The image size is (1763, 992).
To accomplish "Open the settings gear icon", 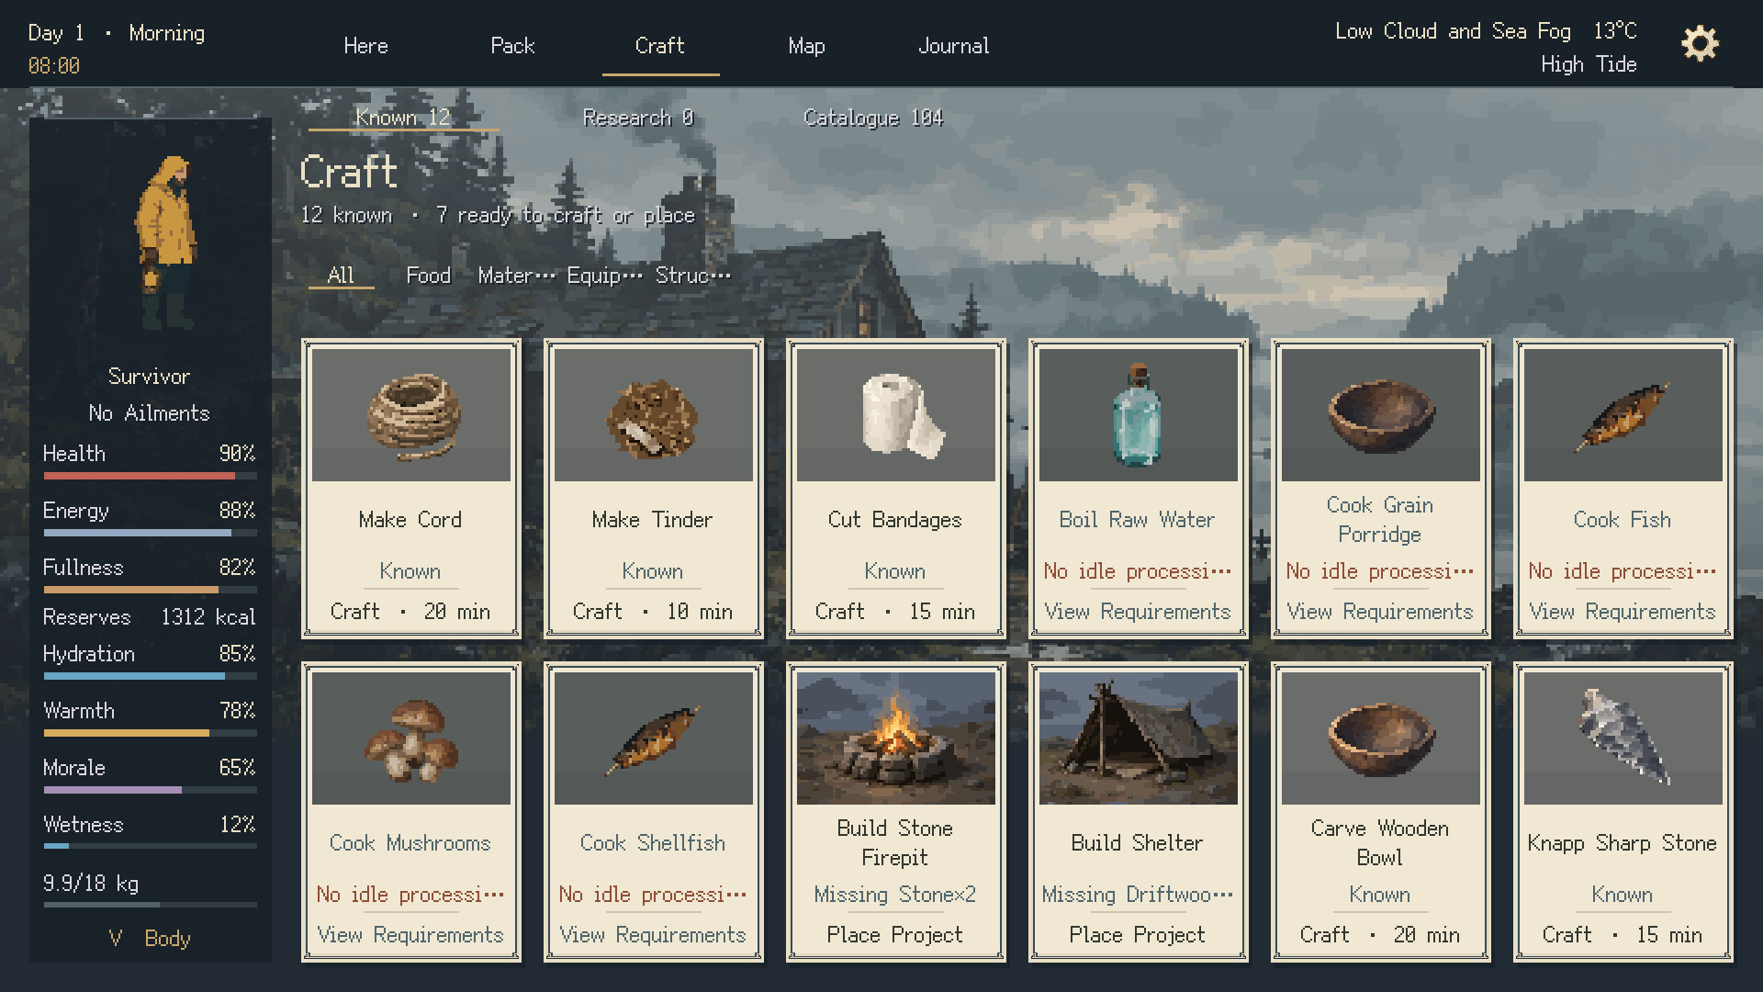I will tap(1700, 44).
